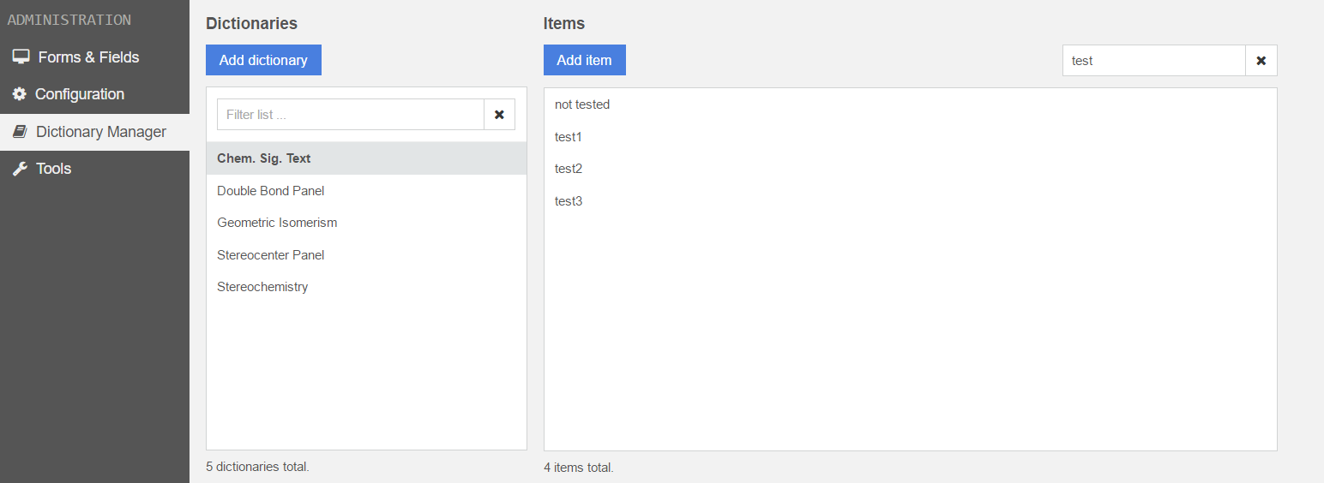1324x483 pixels.
Task: Pick the Stereochemistry dictionary
Action: click(x=262, y=287)
